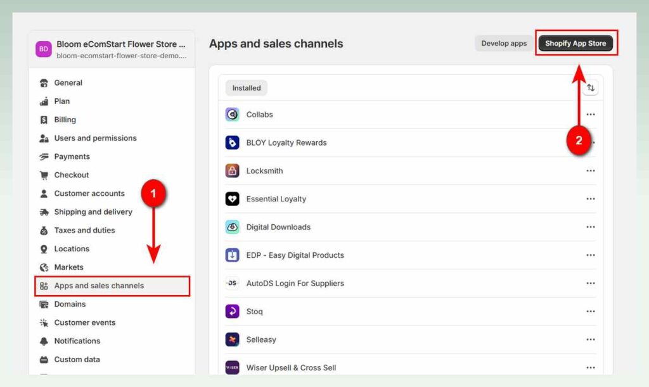Click the Payments card icon

click(44, 156)
